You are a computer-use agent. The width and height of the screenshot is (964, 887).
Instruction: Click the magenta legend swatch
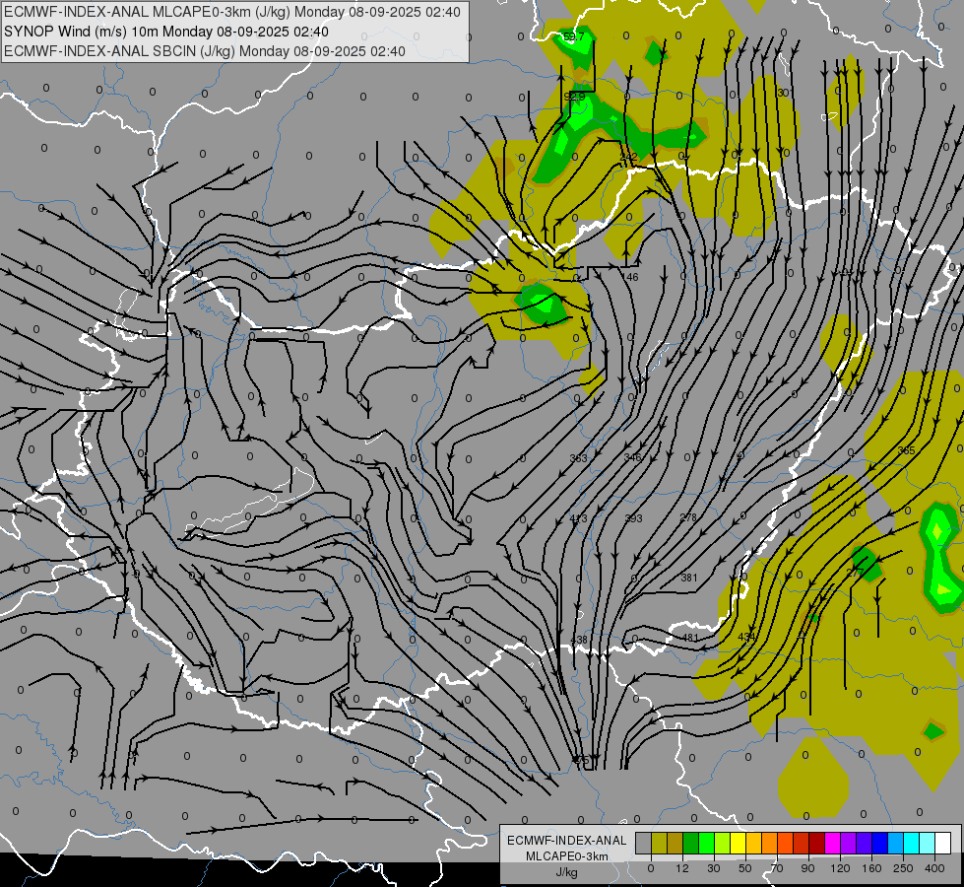(833, 843)
